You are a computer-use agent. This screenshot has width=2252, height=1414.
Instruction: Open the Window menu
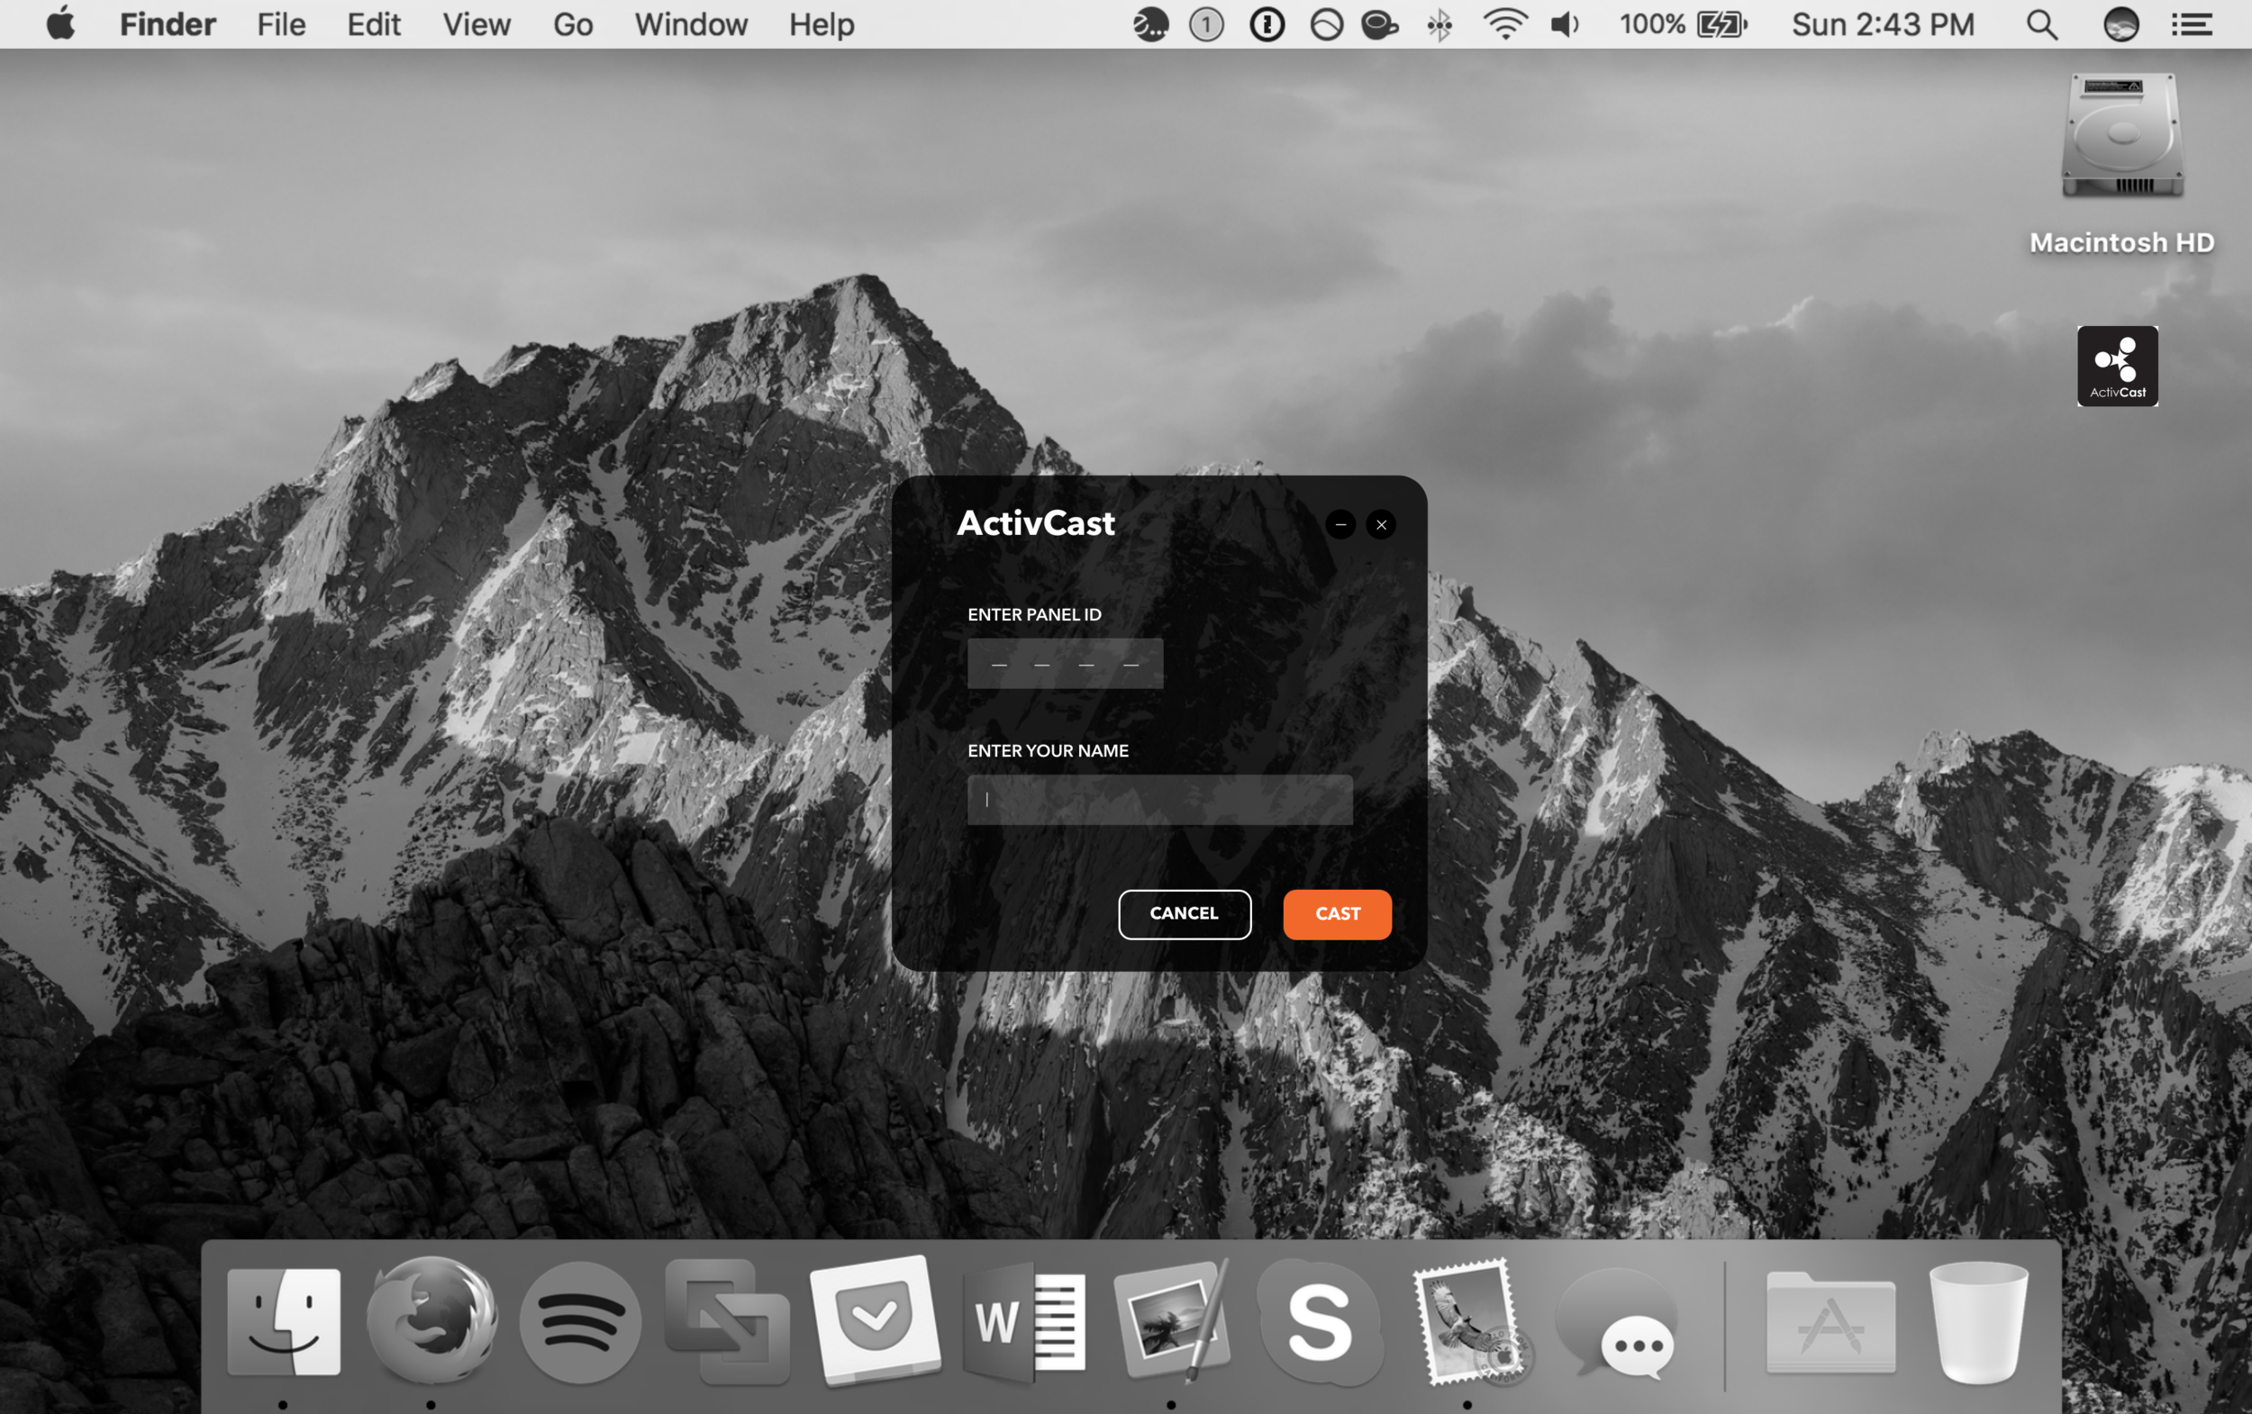[690, 24]
